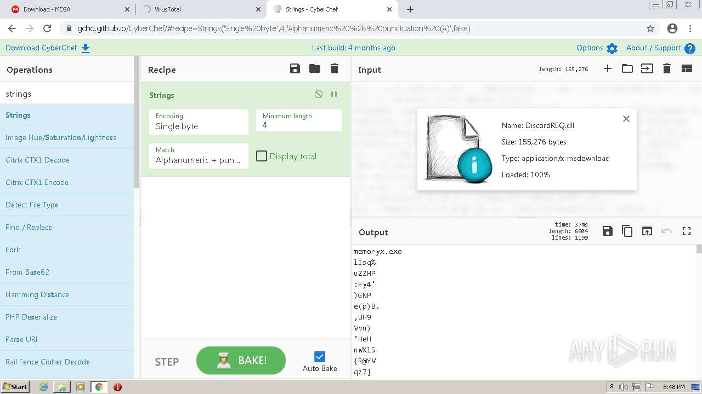The image size is (702, 394).
Task: Copy raw output to clipboard
Action: (x=627, y=231)
